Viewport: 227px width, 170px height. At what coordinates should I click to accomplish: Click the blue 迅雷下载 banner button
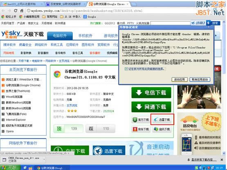point(109,151)
